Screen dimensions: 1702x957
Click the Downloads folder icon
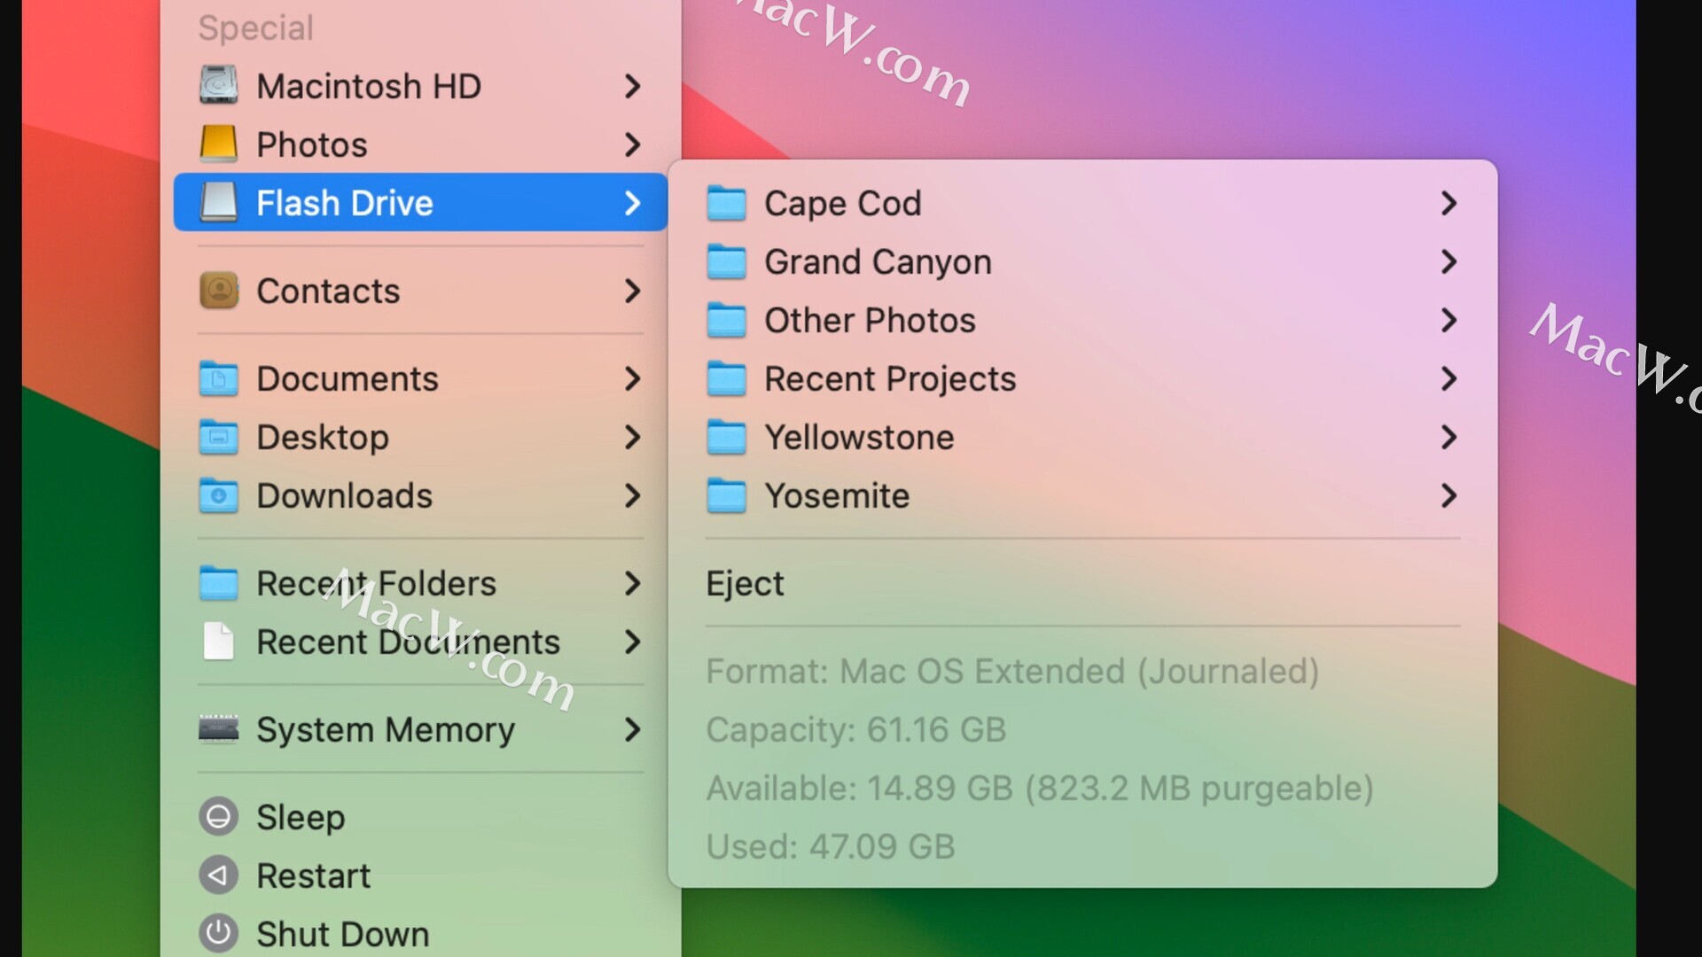click(218, 495)
